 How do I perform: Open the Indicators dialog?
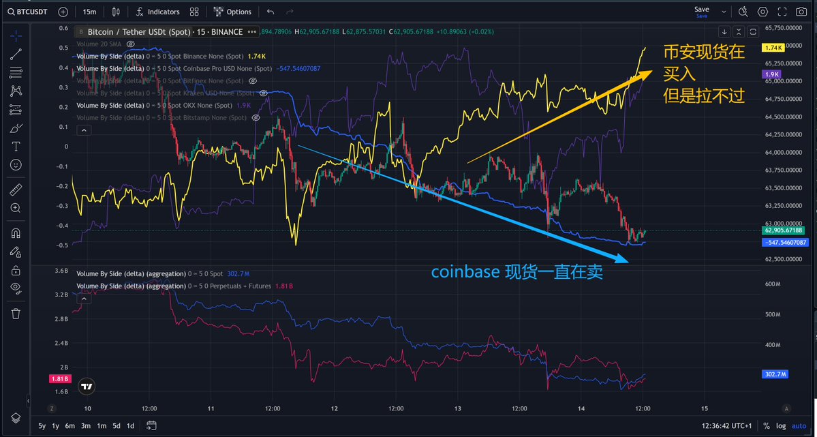pyautogui.click(x=158, y=12)
